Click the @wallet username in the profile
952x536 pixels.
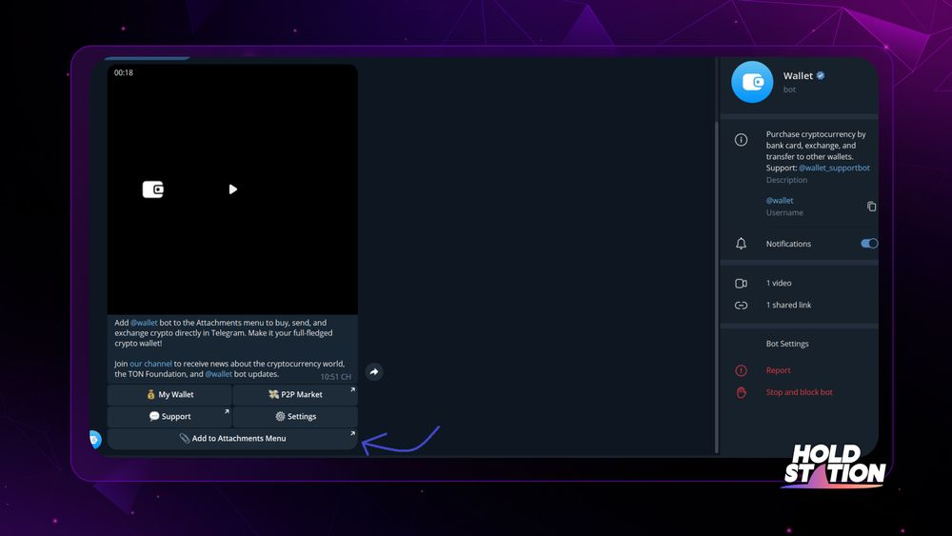tap(780, 200)
